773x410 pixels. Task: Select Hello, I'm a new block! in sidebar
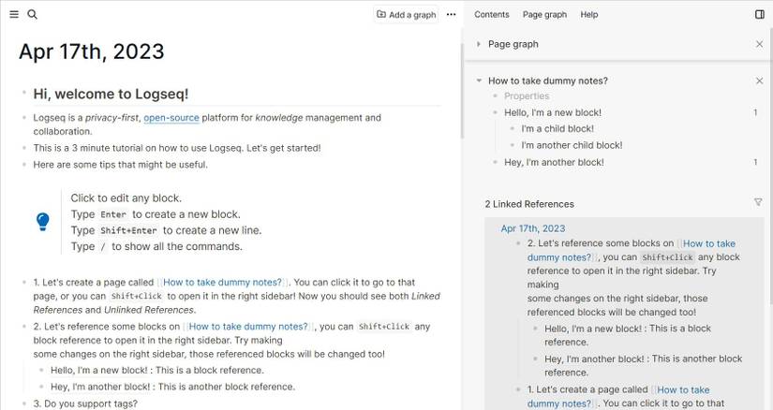553,112
